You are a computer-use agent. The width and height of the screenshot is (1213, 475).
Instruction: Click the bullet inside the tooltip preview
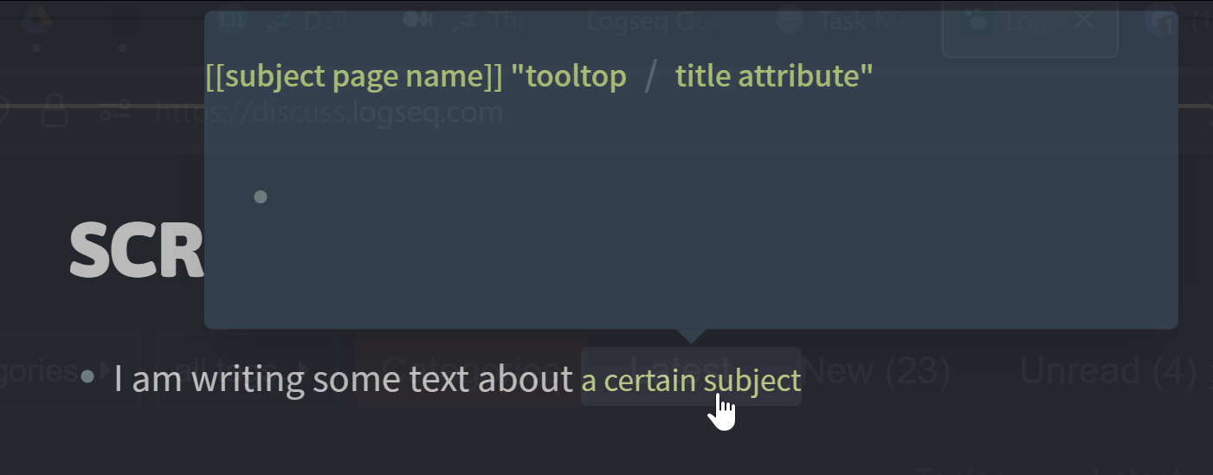tap(261, 196)
